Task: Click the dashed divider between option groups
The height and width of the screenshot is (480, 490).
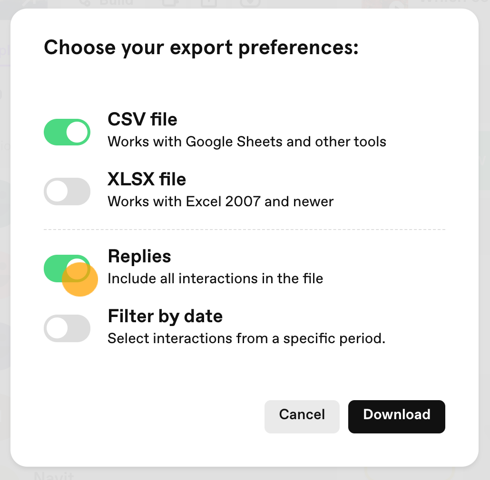Action: click(x=245, y=230)
